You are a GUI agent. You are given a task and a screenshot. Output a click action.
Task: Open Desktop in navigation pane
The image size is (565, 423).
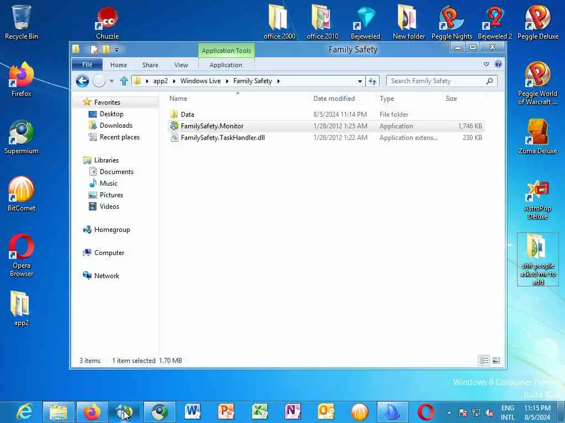[x=111, y=114]
